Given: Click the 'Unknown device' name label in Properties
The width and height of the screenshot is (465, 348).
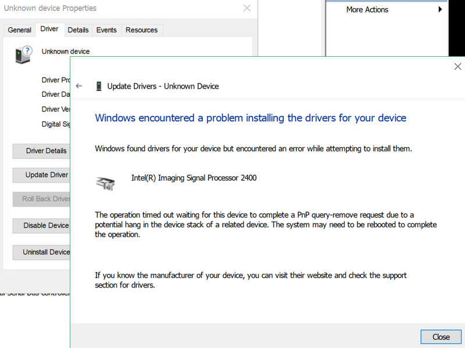Looking at the screenshot, I should click(66, 52).
